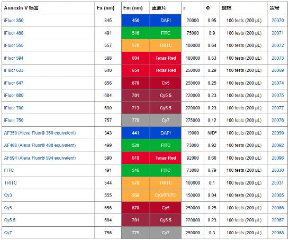Click catalog number 20067
The width and height of the screenshot is (290, 240).
point(278,220)
